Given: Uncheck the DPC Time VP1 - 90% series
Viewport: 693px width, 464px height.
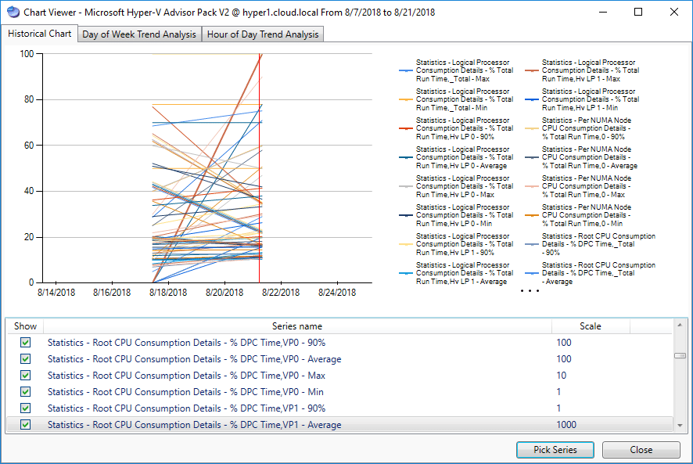Looking at the screenshot, I should tap(25, 408).
